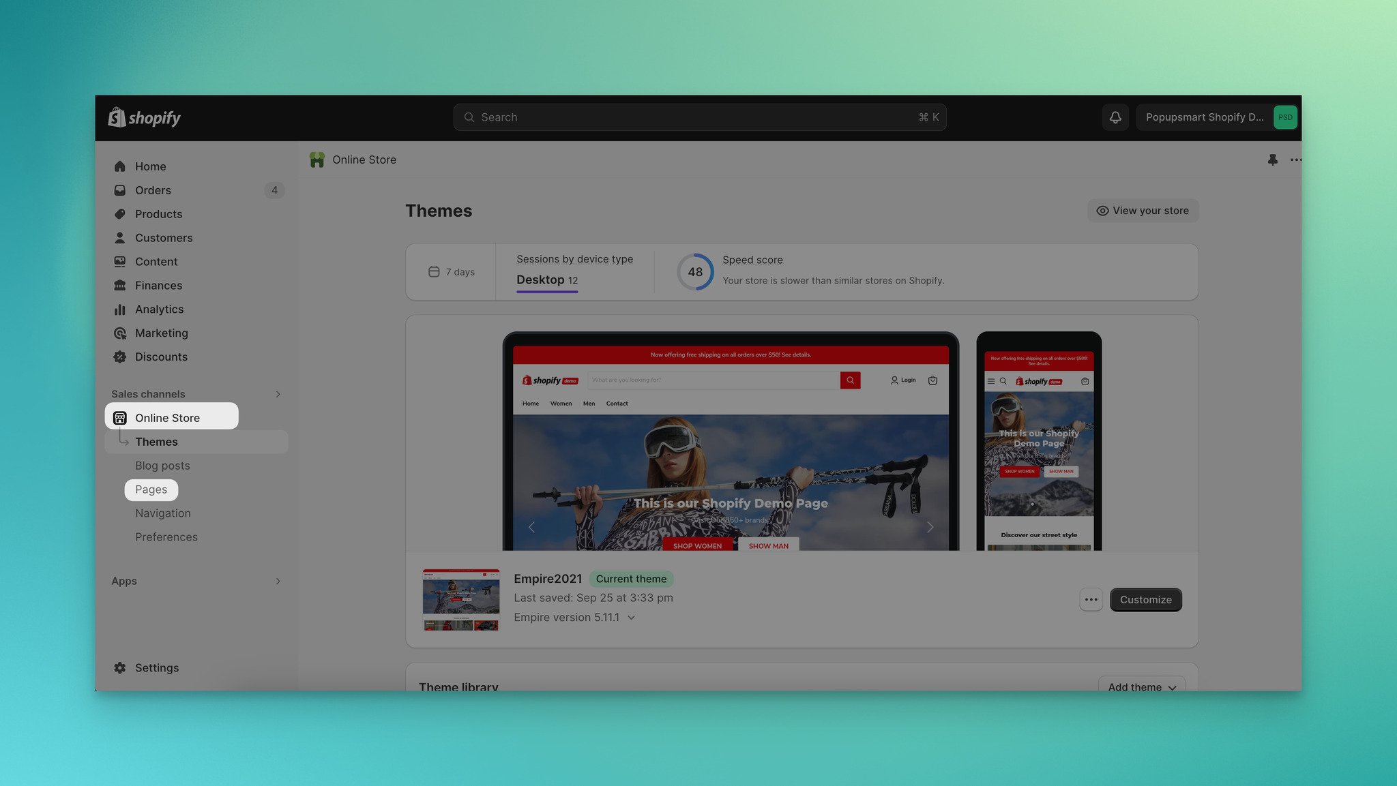
Task: Select Blog posts under Online Store
Action: click(x=162, y=466)
